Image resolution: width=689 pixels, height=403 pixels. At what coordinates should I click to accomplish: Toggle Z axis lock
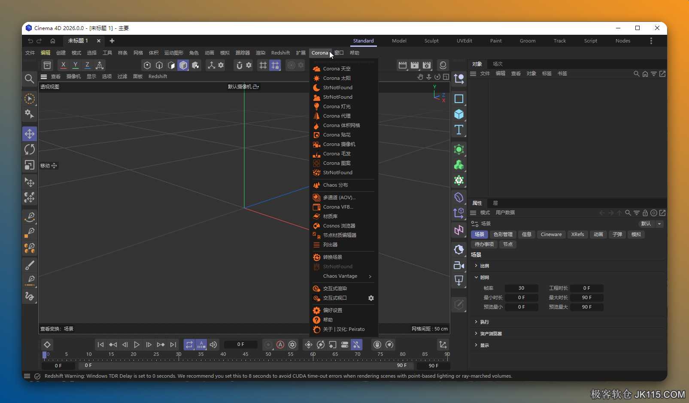click(x=87, y=65)
